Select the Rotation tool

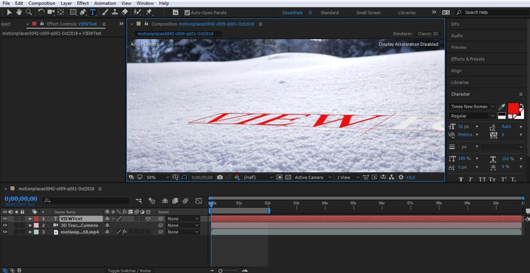(x=41, y=12)
